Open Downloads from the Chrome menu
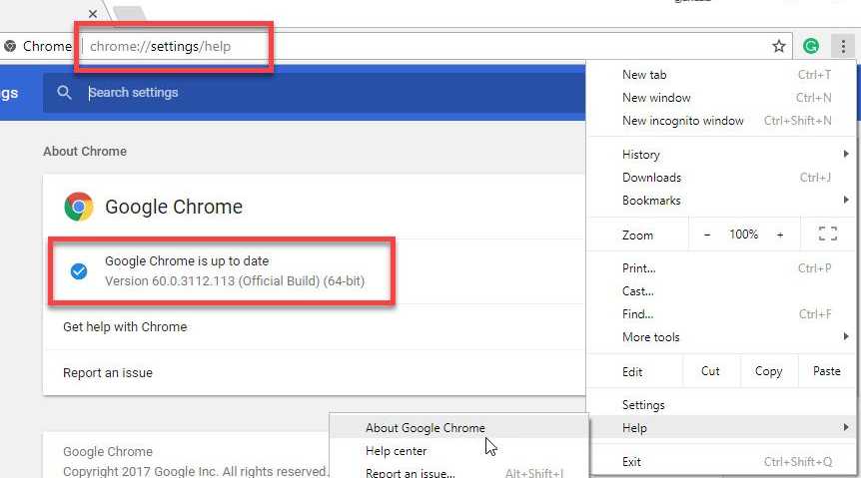The height and width of the screenshot is (478, 861). coord(651,178)
